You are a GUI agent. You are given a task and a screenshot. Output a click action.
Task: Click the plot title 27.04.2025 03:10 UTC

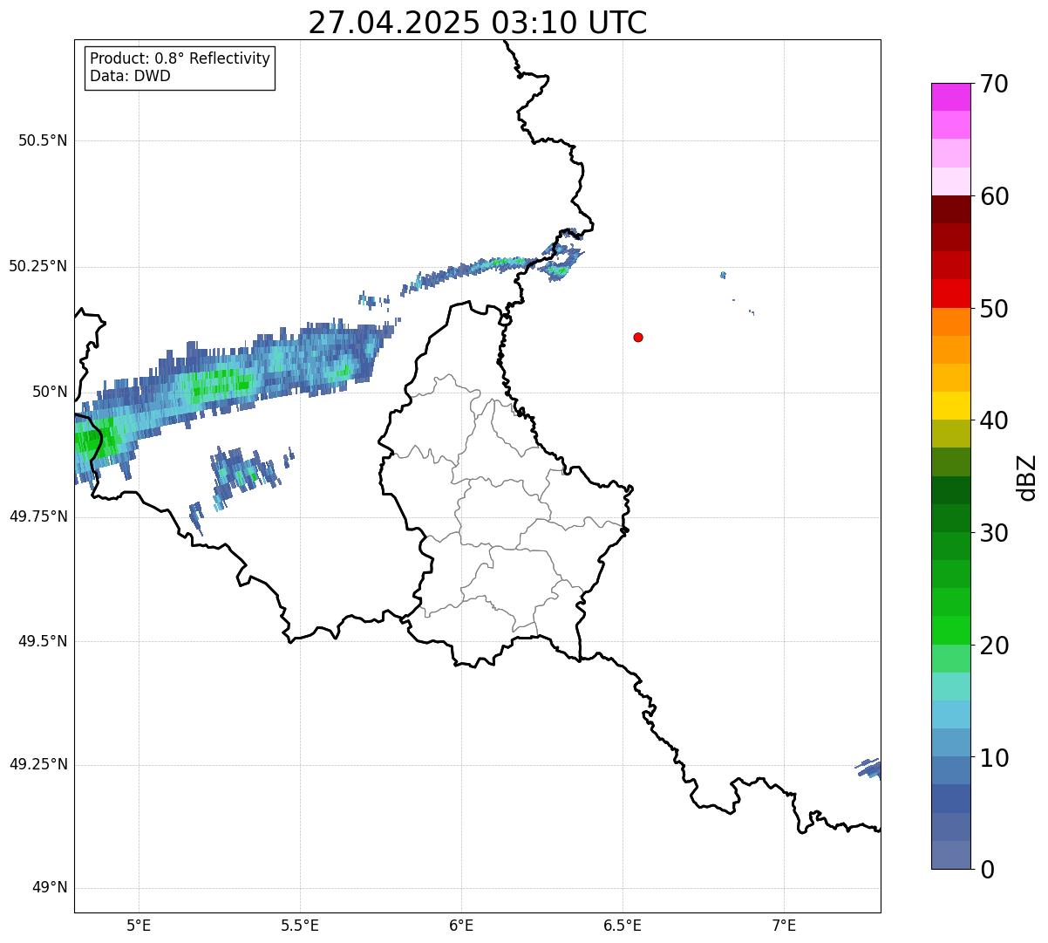point(478,23)
